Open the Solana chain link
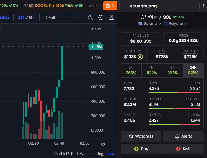The image size is (207, 158). tap(148, 24)
